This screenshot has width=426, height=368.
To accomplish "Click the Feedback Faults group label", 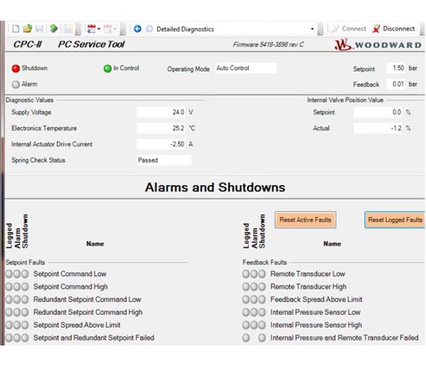I will click(x=265, y=262).
